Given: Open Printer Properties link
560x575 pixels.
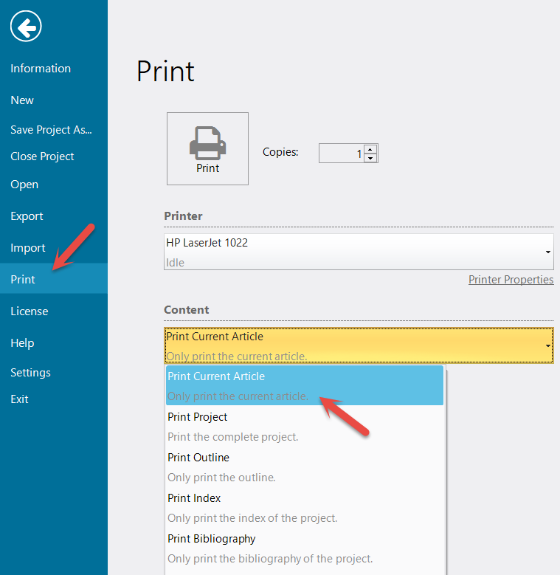Looking at the screenshot, I should [511, 280].
